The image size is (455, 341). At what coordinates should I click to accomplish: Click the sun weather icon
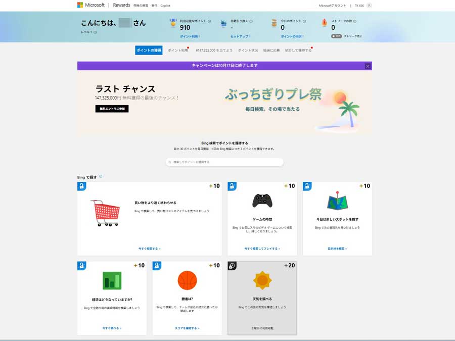262,280
